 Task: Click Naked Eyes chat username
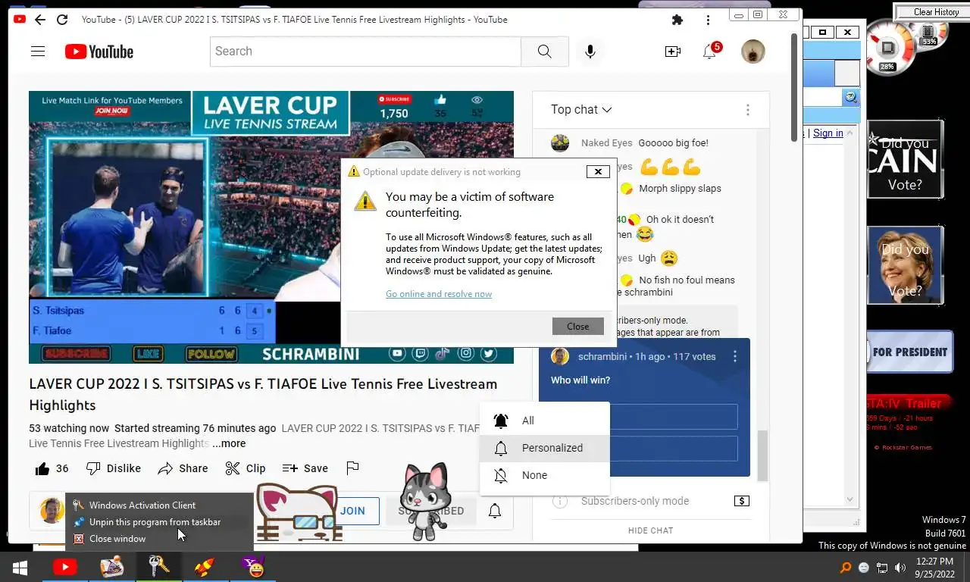(x=606, y=142)
